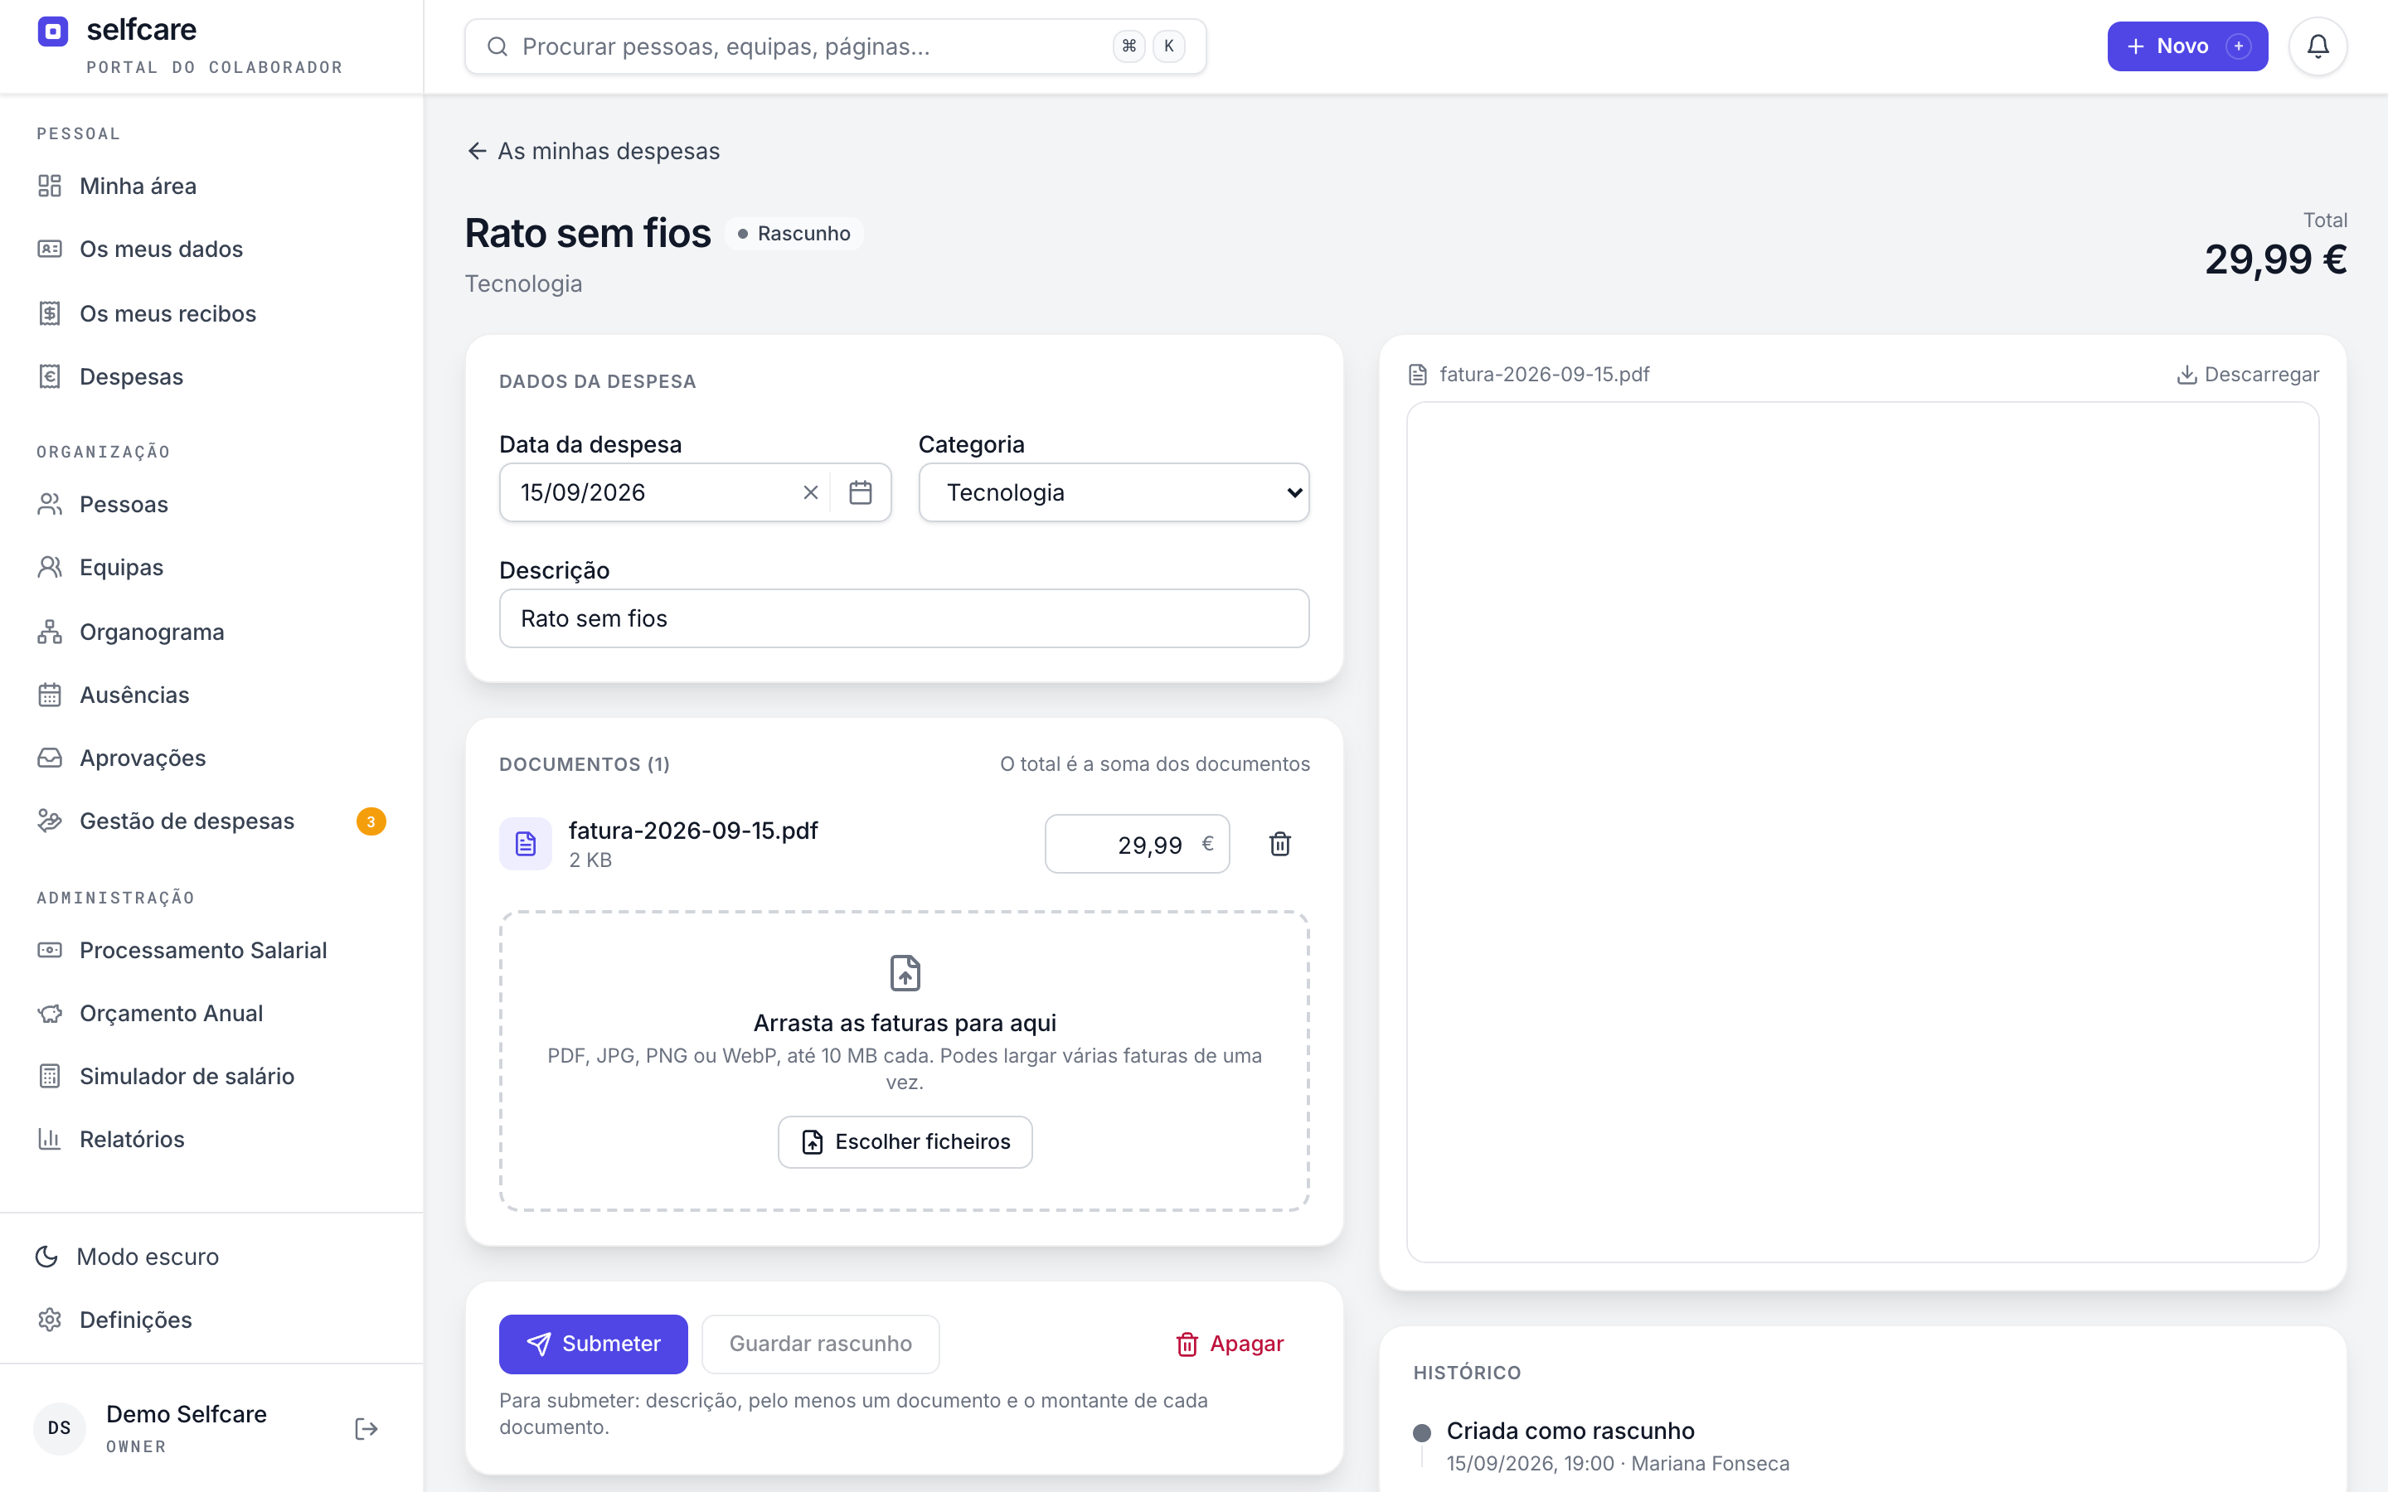Click the fatura-2026-09-15.pdf preview pane

tap(1862, 832)
